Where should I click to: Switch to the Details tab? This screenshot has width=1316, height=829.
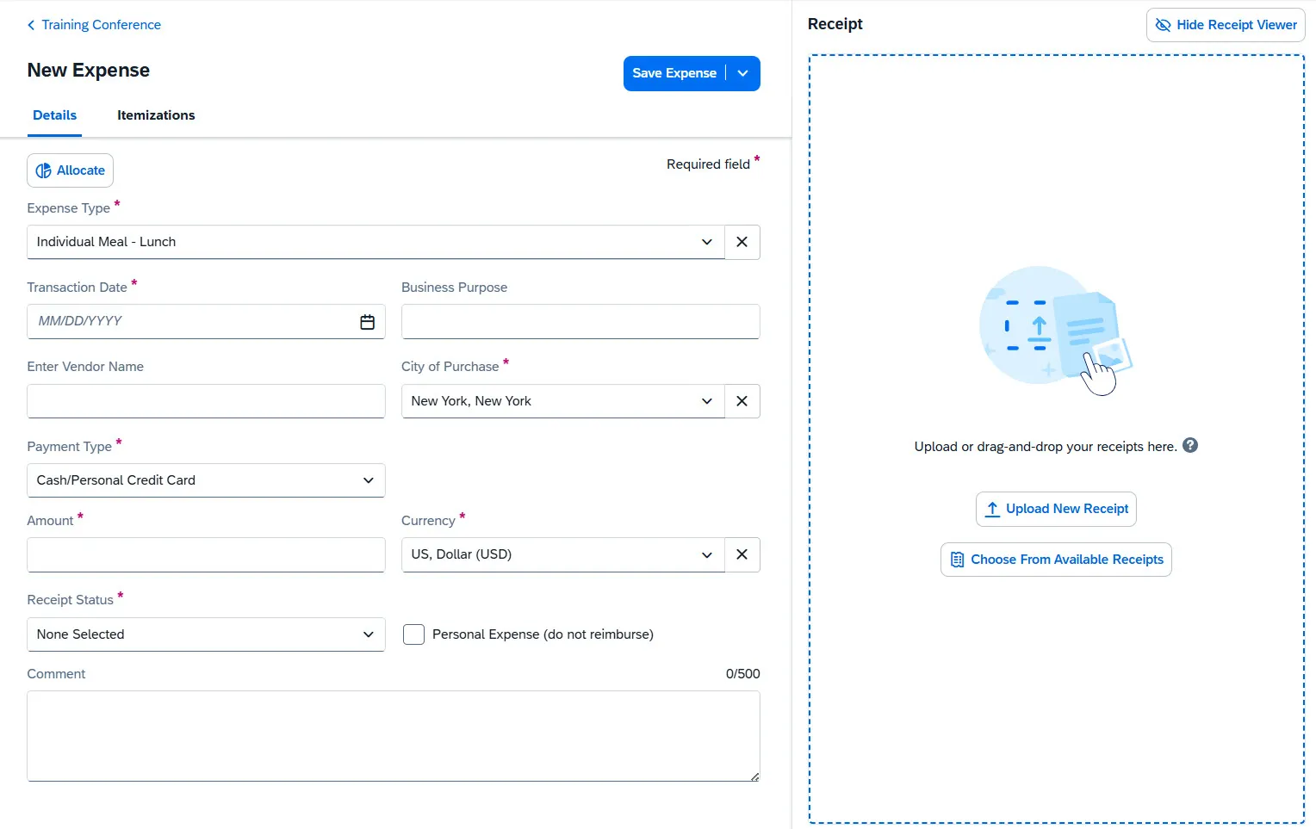point(55,115)
